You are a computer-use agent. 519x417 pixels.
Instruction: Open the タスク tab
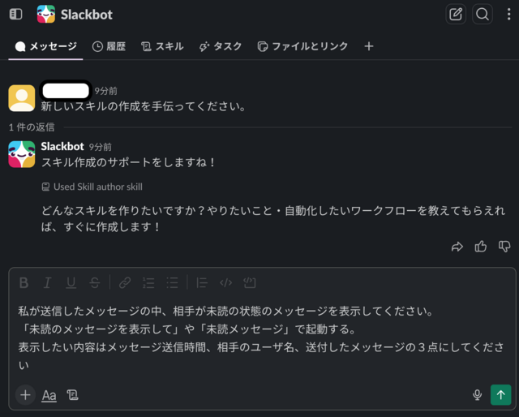(221, 46)
